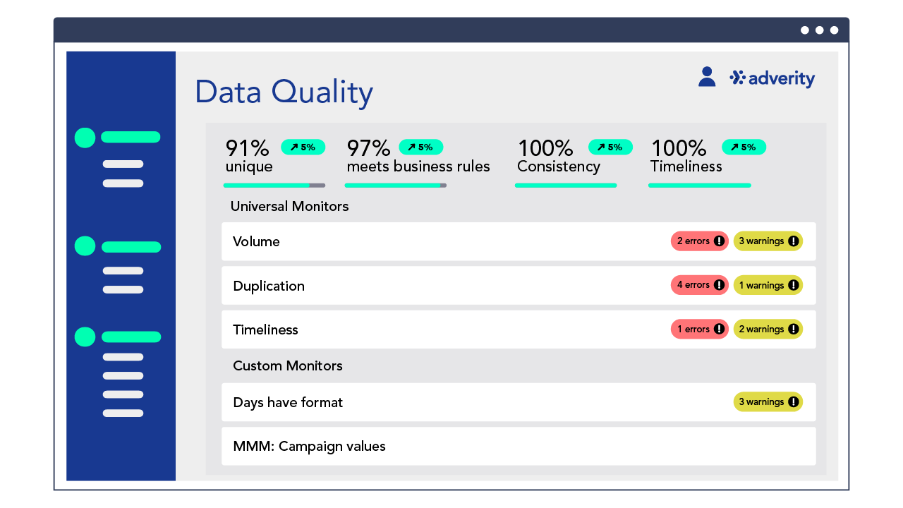Click the meets business rules label
This screenshot has width=903, height=508.
tap(418, 167)
